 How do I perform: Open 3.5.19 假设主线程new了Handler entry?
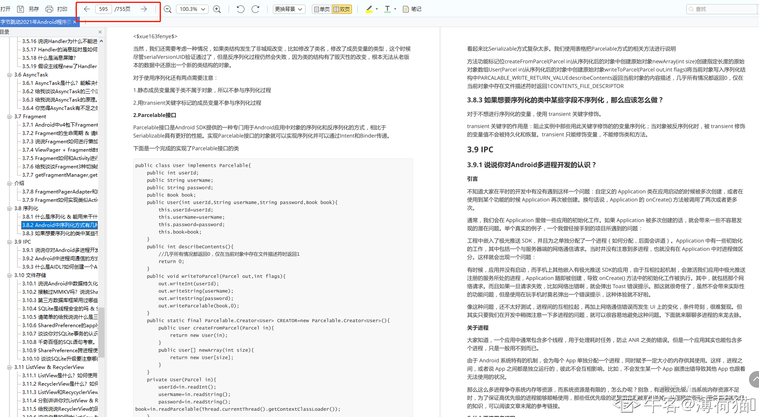pyautogui.click(x=59, y=66)
